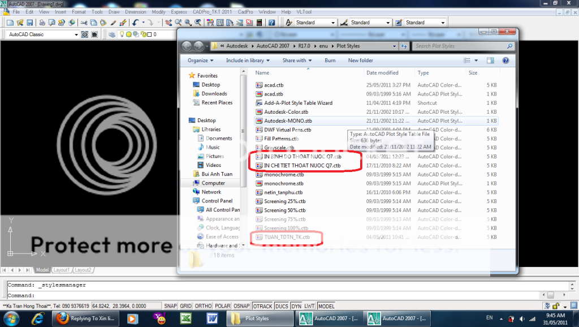Viewport: 579px width, 327px height.
Task: Click the Cut scissors icon
Action: (84, 23)
